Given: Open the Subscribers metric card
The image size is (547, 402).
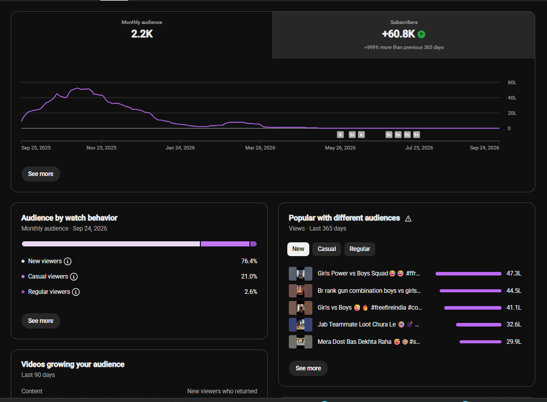Looking at the screenshot, I should point(404,35).
